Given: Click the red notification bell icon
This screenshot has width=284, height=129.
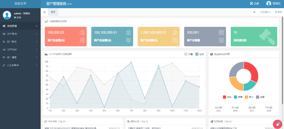Looking at the screenshot, I should pos(278,124).
